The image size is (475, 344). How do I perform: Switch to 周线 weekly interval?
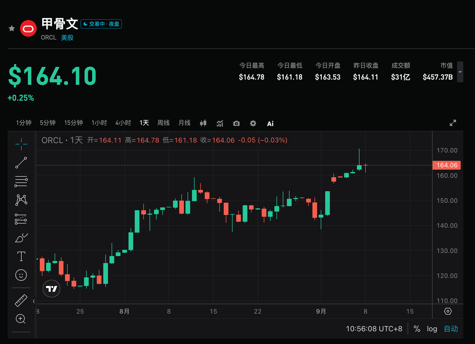(x=163, y=123)
